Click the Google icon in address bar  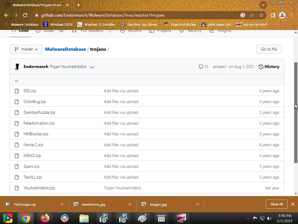click(x=242, y=15)
